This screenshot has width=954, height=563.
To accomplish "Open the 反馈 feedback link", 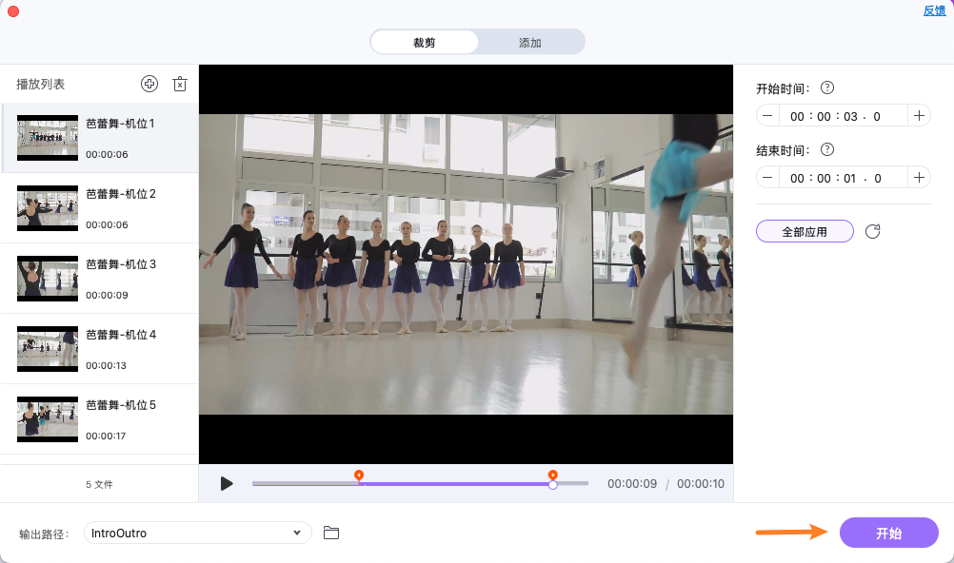I will click(x=933, y=10).
